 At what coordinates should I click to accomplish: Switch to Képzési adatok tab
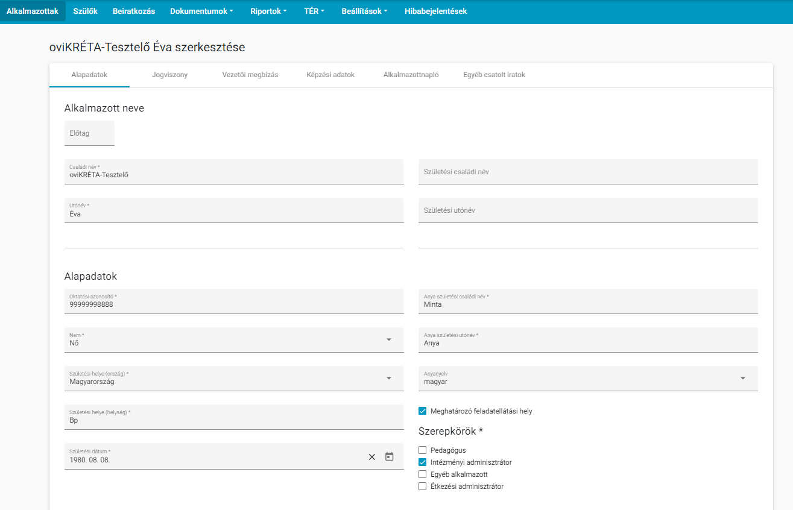(330, 75)
